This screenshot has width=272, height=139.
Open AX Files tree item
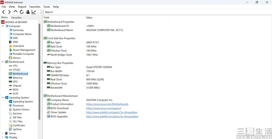16,118
